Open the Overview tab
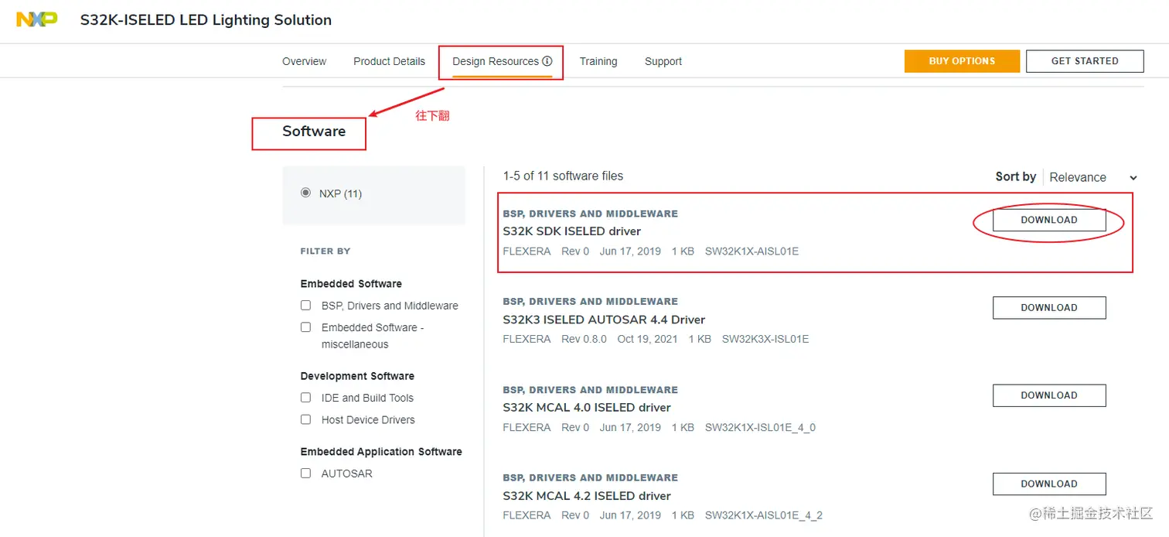Viewport: 1169px width, 537px height. pos(304,61)
